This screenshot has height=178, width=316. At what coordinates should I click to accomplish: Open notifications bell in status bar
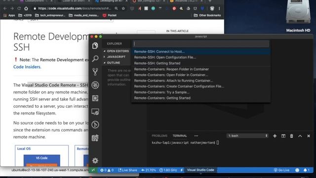[306, 170]
